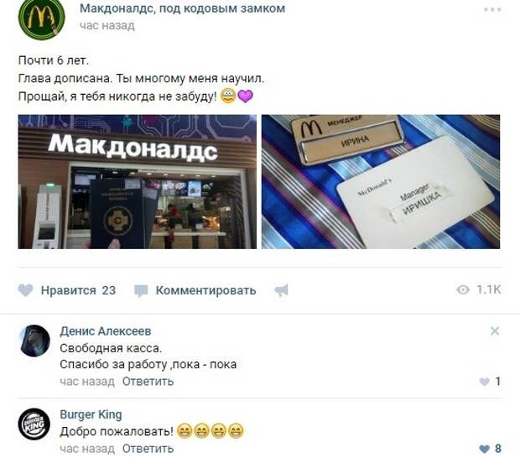Click the McDonald's community avatar
This screenshot has width=520, height=463.
(x=41, y=18)
